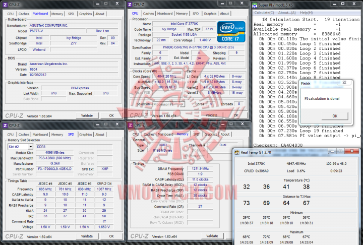363x245 pixels.
Task: Click the Distance to TJ Max value '73'
Action: tap(247, 203)
